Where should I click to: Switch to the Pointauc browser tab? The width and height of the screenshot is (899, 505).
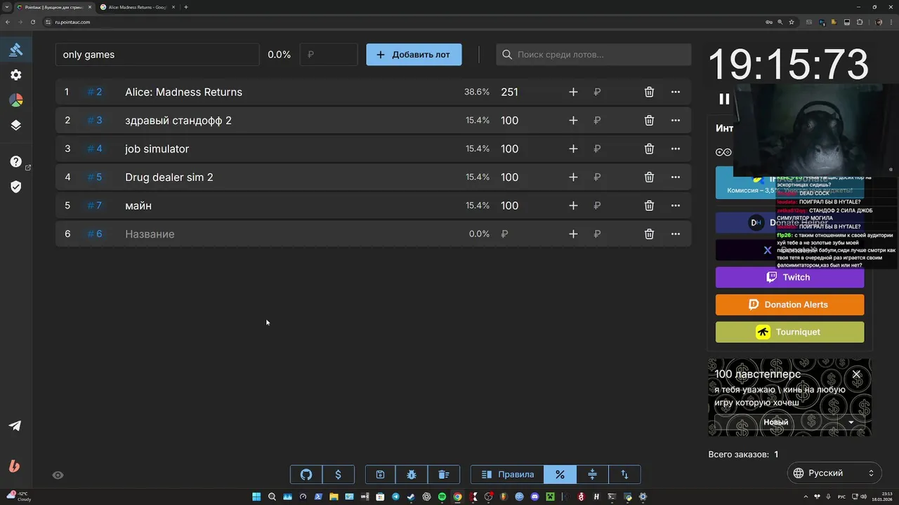(54, 7)
